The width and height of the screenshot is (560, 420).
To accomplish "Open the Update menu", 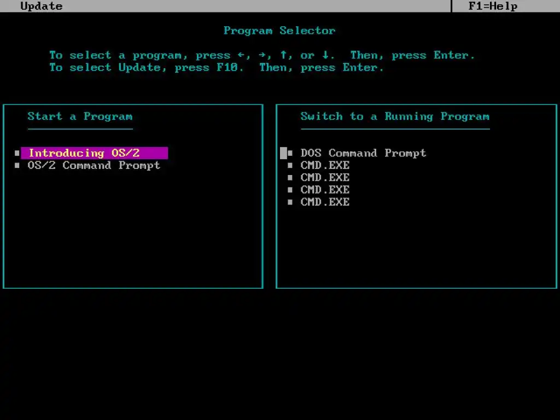I will pyautogui.click(x=42, y=6).
